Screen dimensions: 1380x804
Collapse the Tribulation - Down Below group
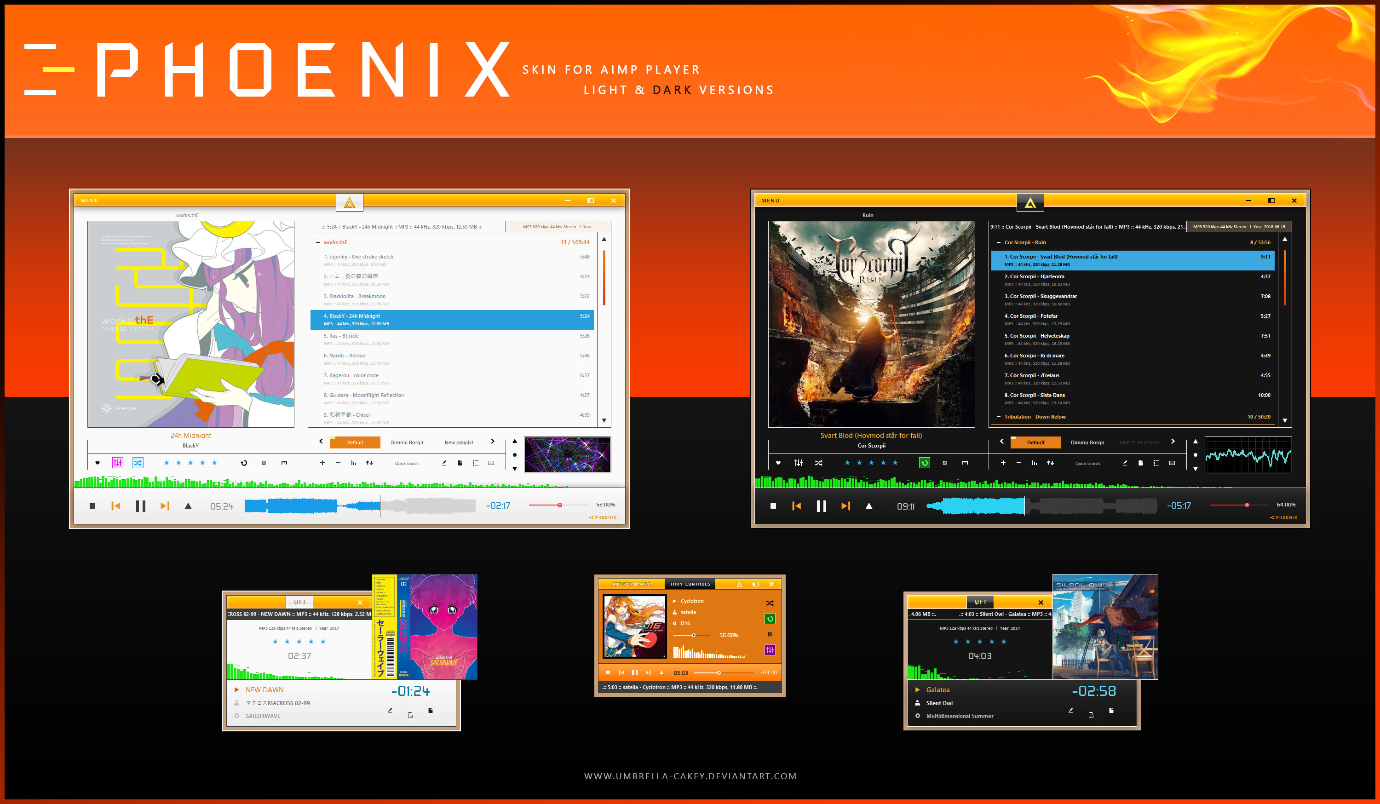[x=998, y=417]
